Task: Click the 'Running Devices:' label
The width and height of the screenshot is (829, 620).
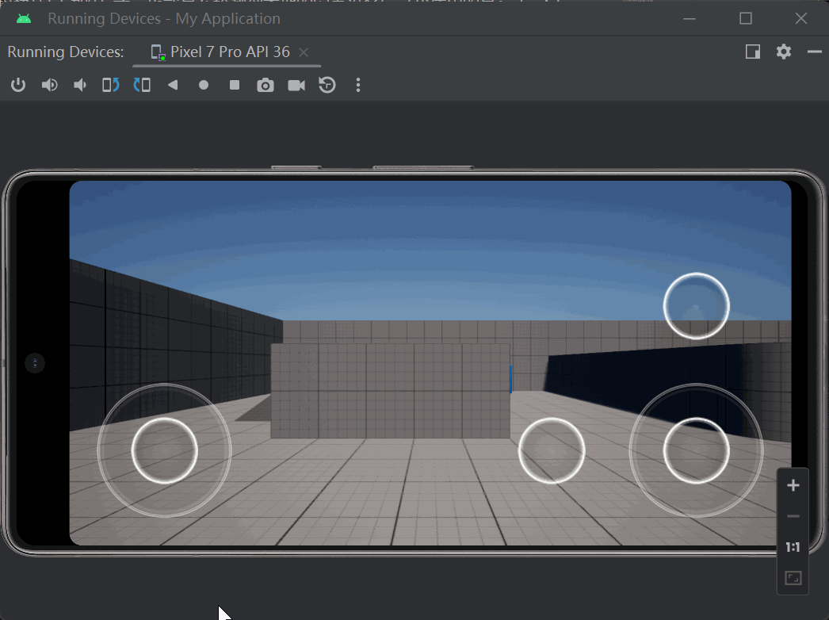Action: 66,52
